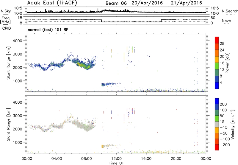Click the '04:00' time tick label
This screenshot has height=165, width=238.
coord(57,159)
